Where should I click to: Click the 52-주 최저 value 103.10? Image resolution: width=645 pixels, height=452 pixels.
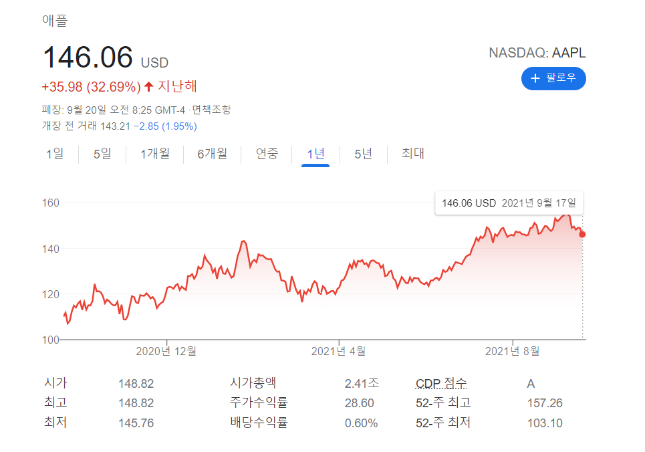545,423
